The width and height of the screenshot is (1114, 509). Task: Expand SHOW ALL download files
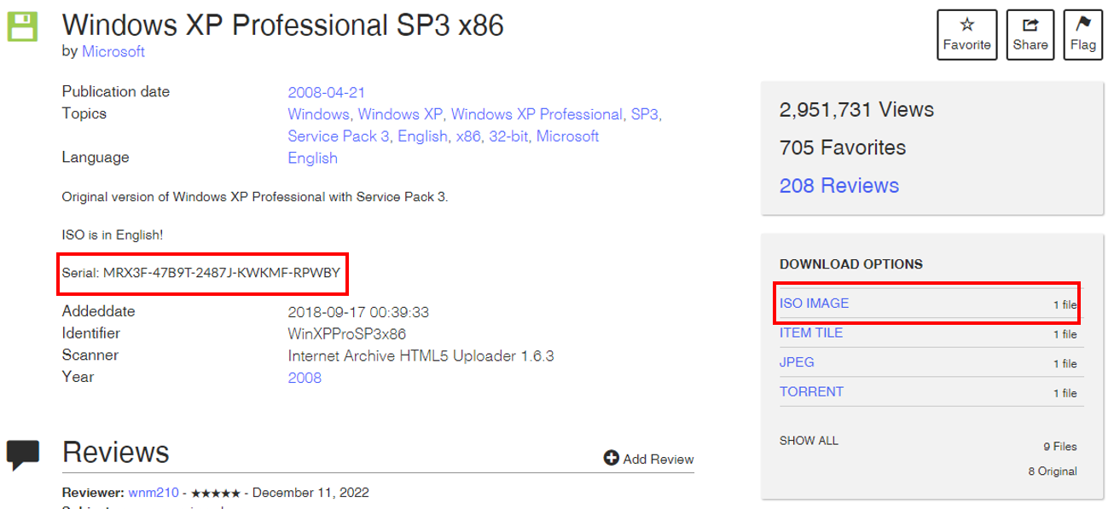pos(809,441)
